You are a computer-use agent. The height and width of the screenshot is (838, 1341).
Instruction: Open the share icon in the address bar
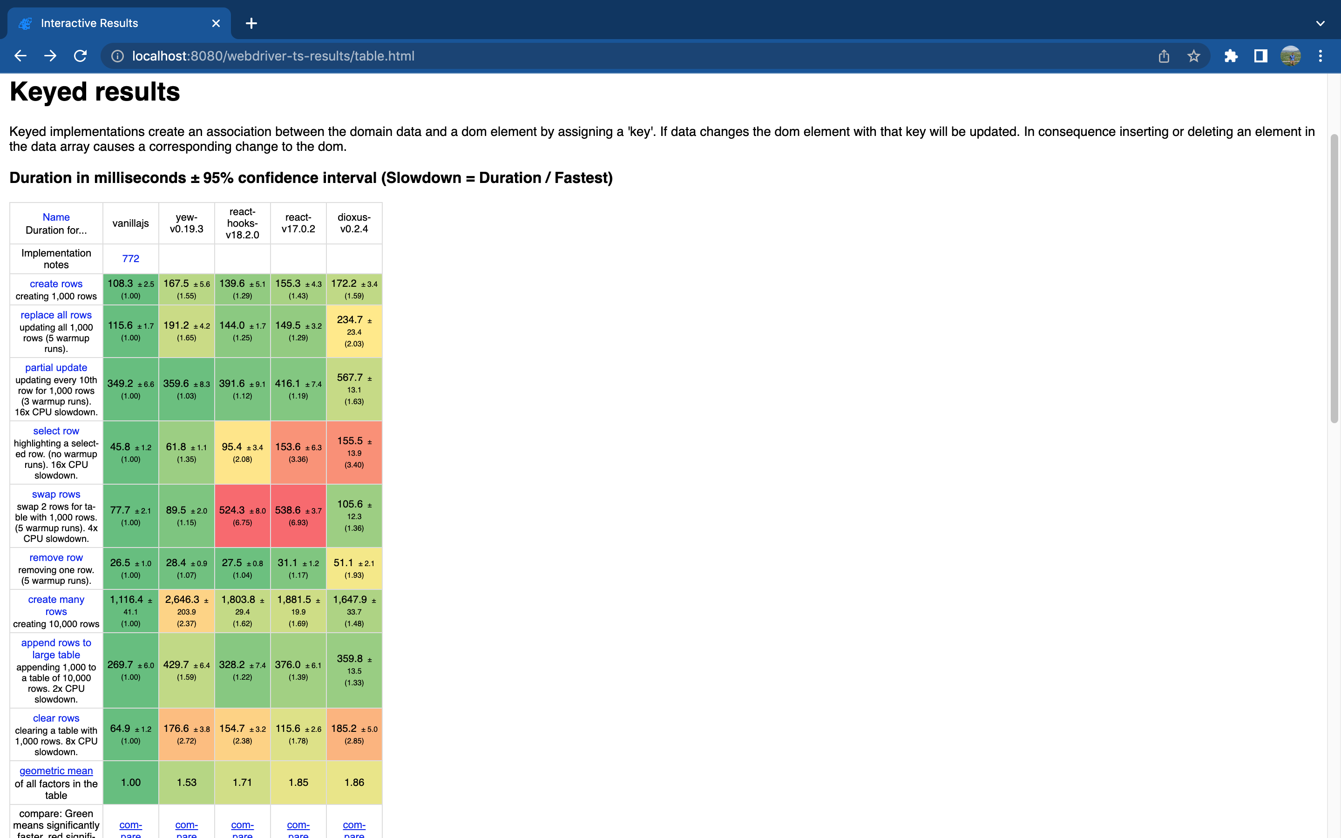1163,55
